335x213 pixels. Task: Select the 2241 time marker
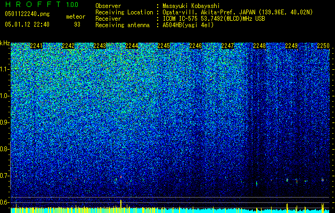coord(36,46)
